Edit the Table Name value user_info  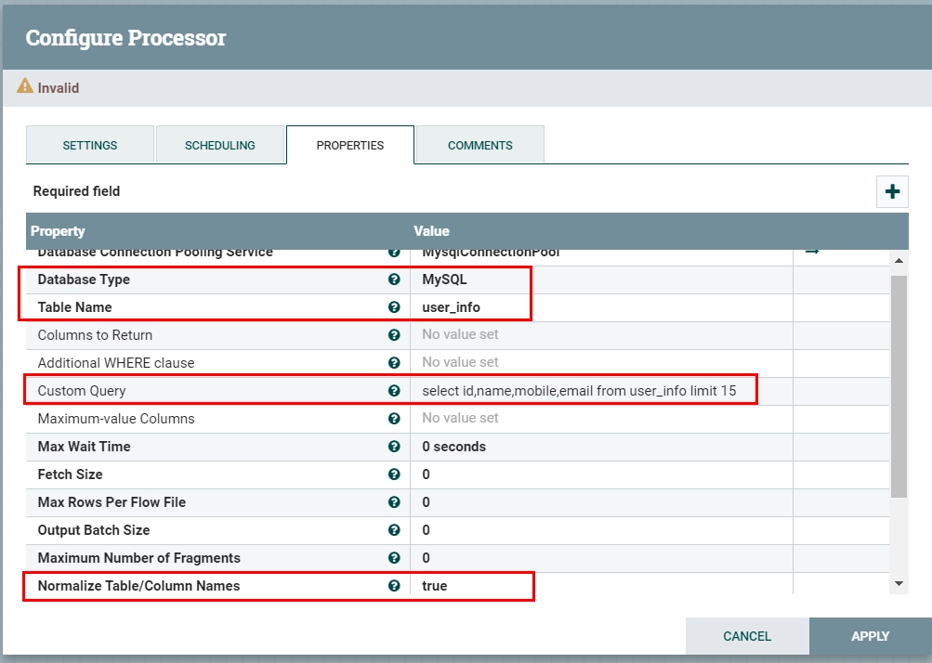[x=601, y=307]
